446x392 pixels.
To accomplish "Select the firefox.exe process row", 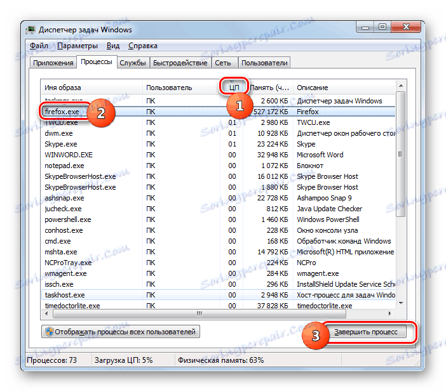I will click(x=218, y=112).
